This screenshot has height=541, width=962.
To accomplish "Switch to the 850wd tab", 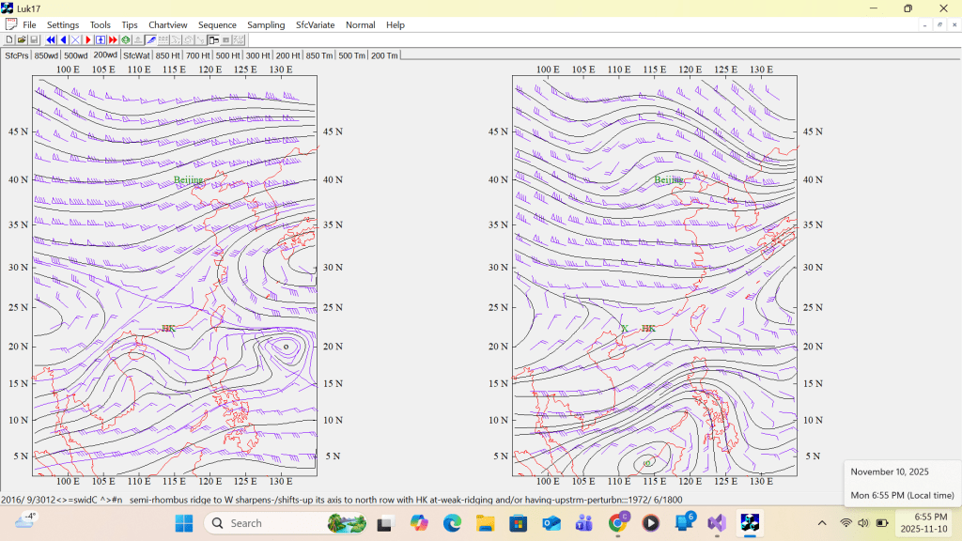I will (46, 55).
